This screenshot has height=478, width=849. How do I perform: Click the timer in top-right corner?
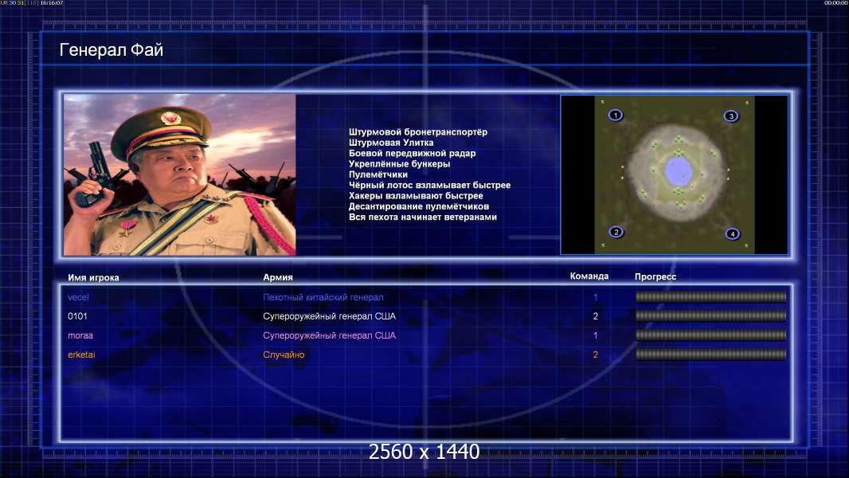(x=836, y=2)
